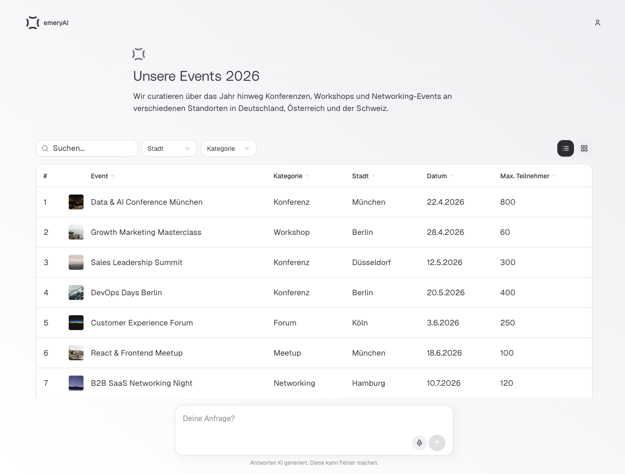Select Sales Leadership Summit event name
Viewport: 625px width, 474px height.
(136, 262)
